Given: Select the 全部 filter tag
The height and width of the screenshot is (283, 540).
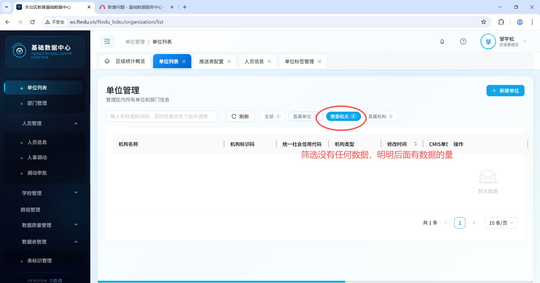Looking at the screenshot, I should tap(272, 116).
